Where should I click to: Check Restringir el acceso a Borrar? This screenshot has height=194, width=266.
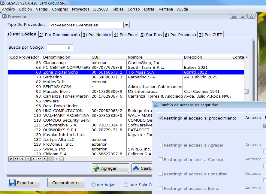pyautogui.click(x=161, y=188)
